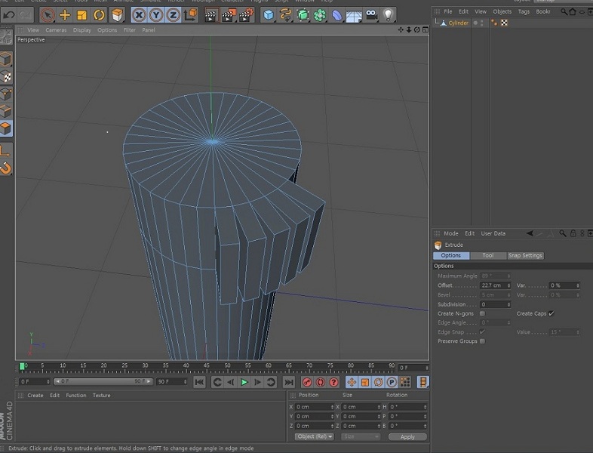Enable the Create N-gons checkbox
Viewport: 593px width, 453px height.
click(482, 314)
